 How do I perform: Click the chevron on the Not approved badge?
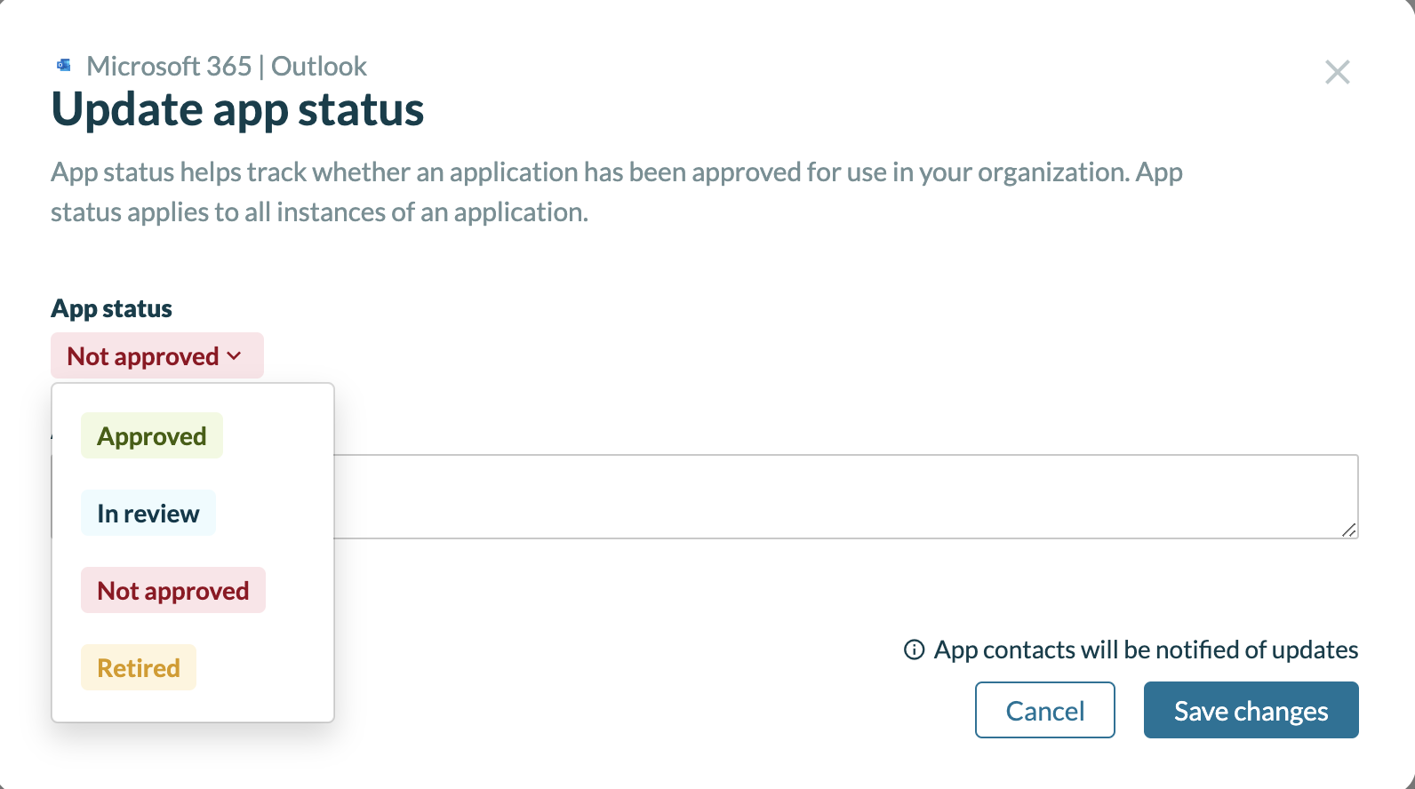(x=234, y=355)
